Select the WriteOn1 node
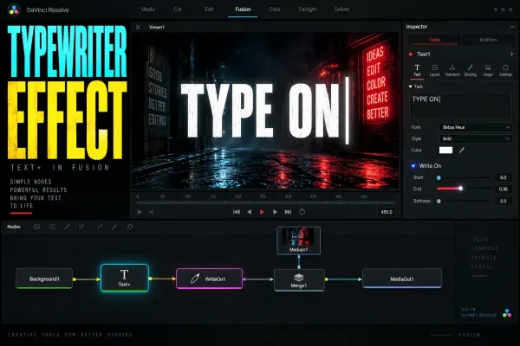The height and width of the screenshot is (346, 520). click(209, 279)
